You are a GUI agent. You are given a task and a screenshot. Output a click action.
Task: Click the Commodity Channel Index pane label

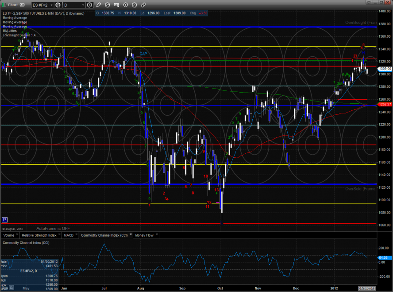point(26,243)
